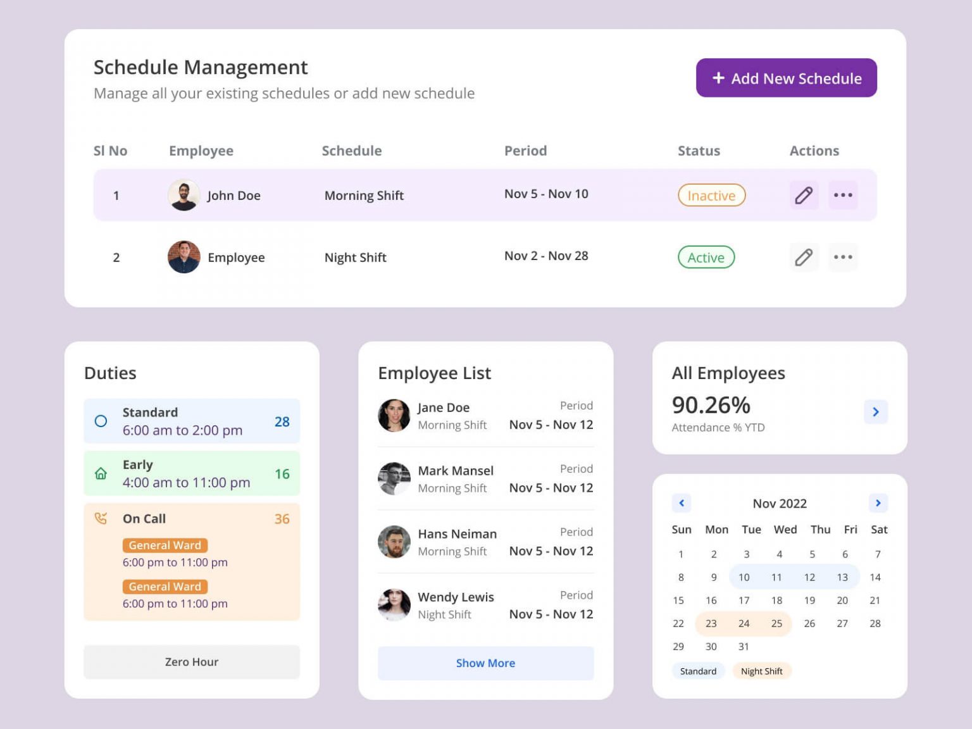Viewport: 972px width, 729px height.
Task: Advance the calendar to December 2022
Action: 878,503
